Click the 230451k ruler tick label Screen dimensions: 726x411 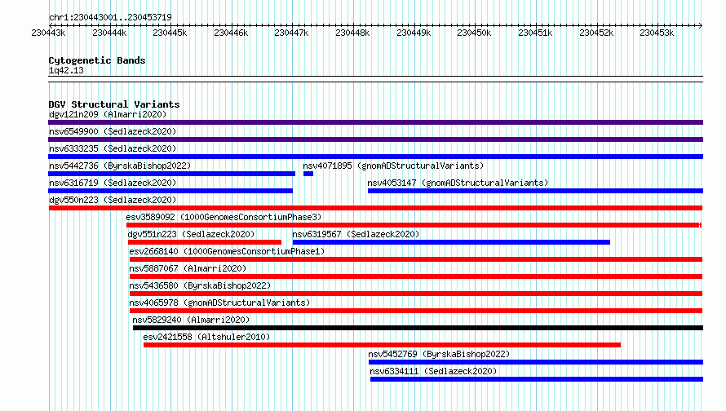coord(535,33)
